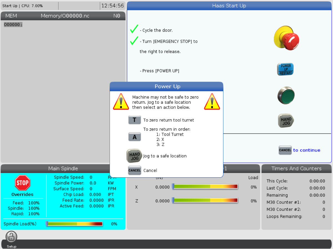Click the Surface Speed row

pos(85,189)
